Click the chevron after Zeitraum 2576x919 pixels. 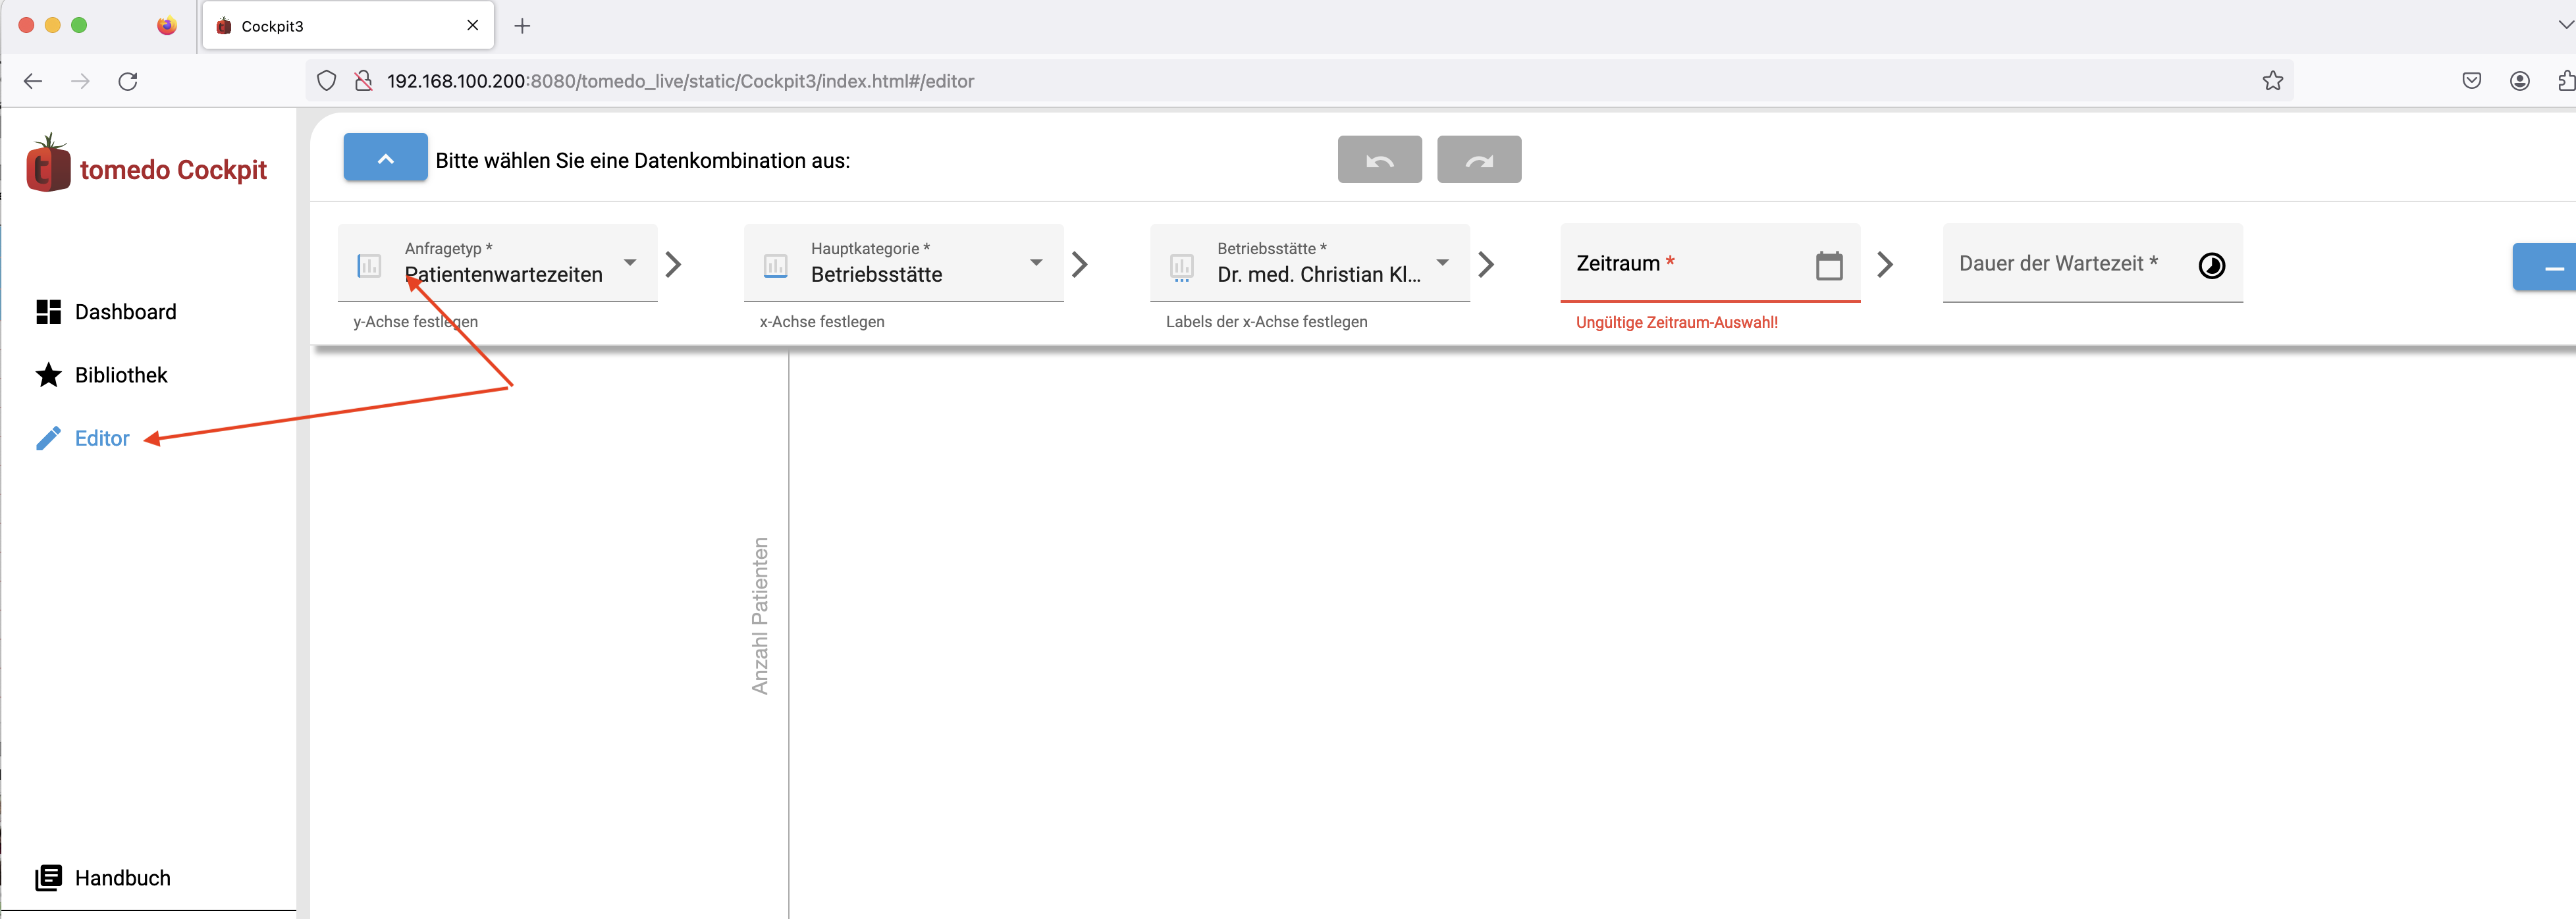tap(1884, 264)
